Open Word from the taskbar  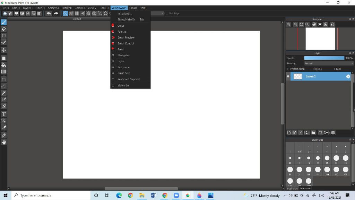(153, 195)
